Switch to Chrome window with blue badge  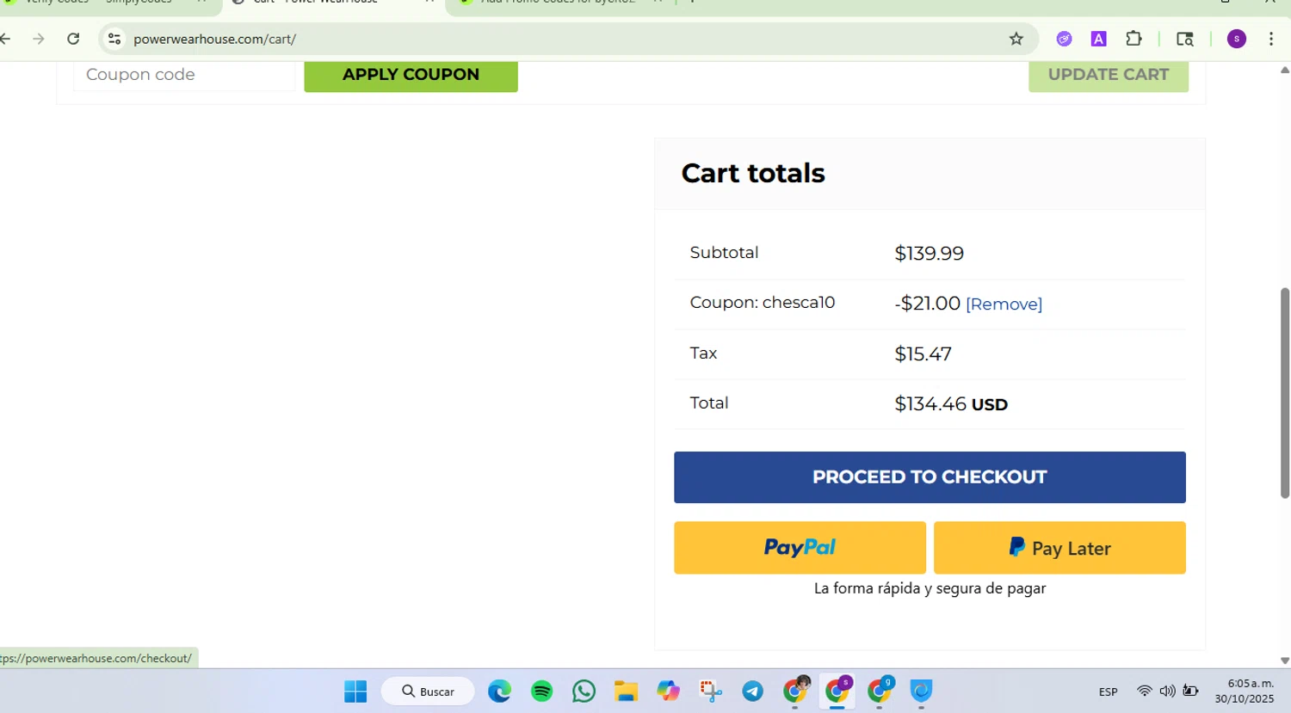point(880,691)
